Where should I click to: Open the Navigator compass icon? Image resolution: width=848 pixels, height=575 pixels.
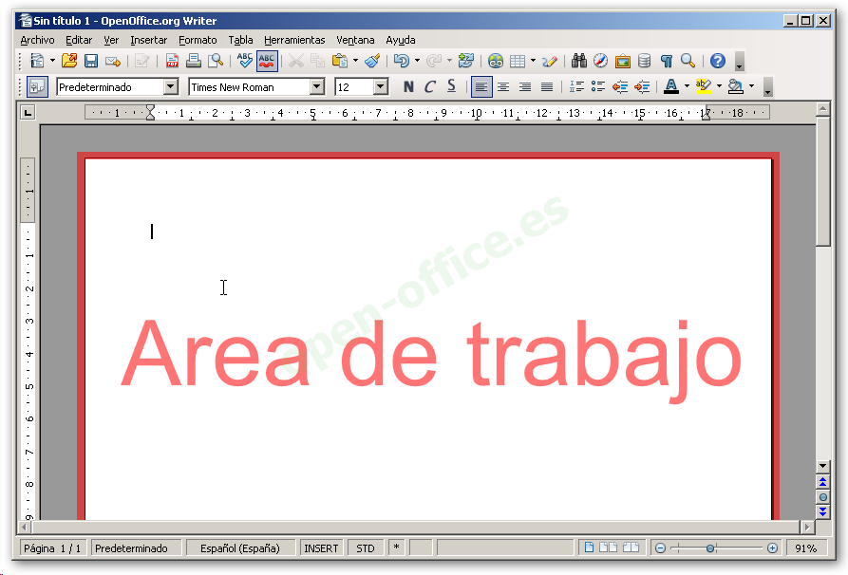[600, 61]
